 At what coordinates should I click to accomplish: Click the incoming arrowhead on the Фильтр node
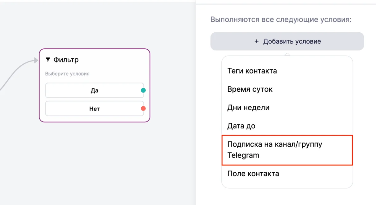36,61
